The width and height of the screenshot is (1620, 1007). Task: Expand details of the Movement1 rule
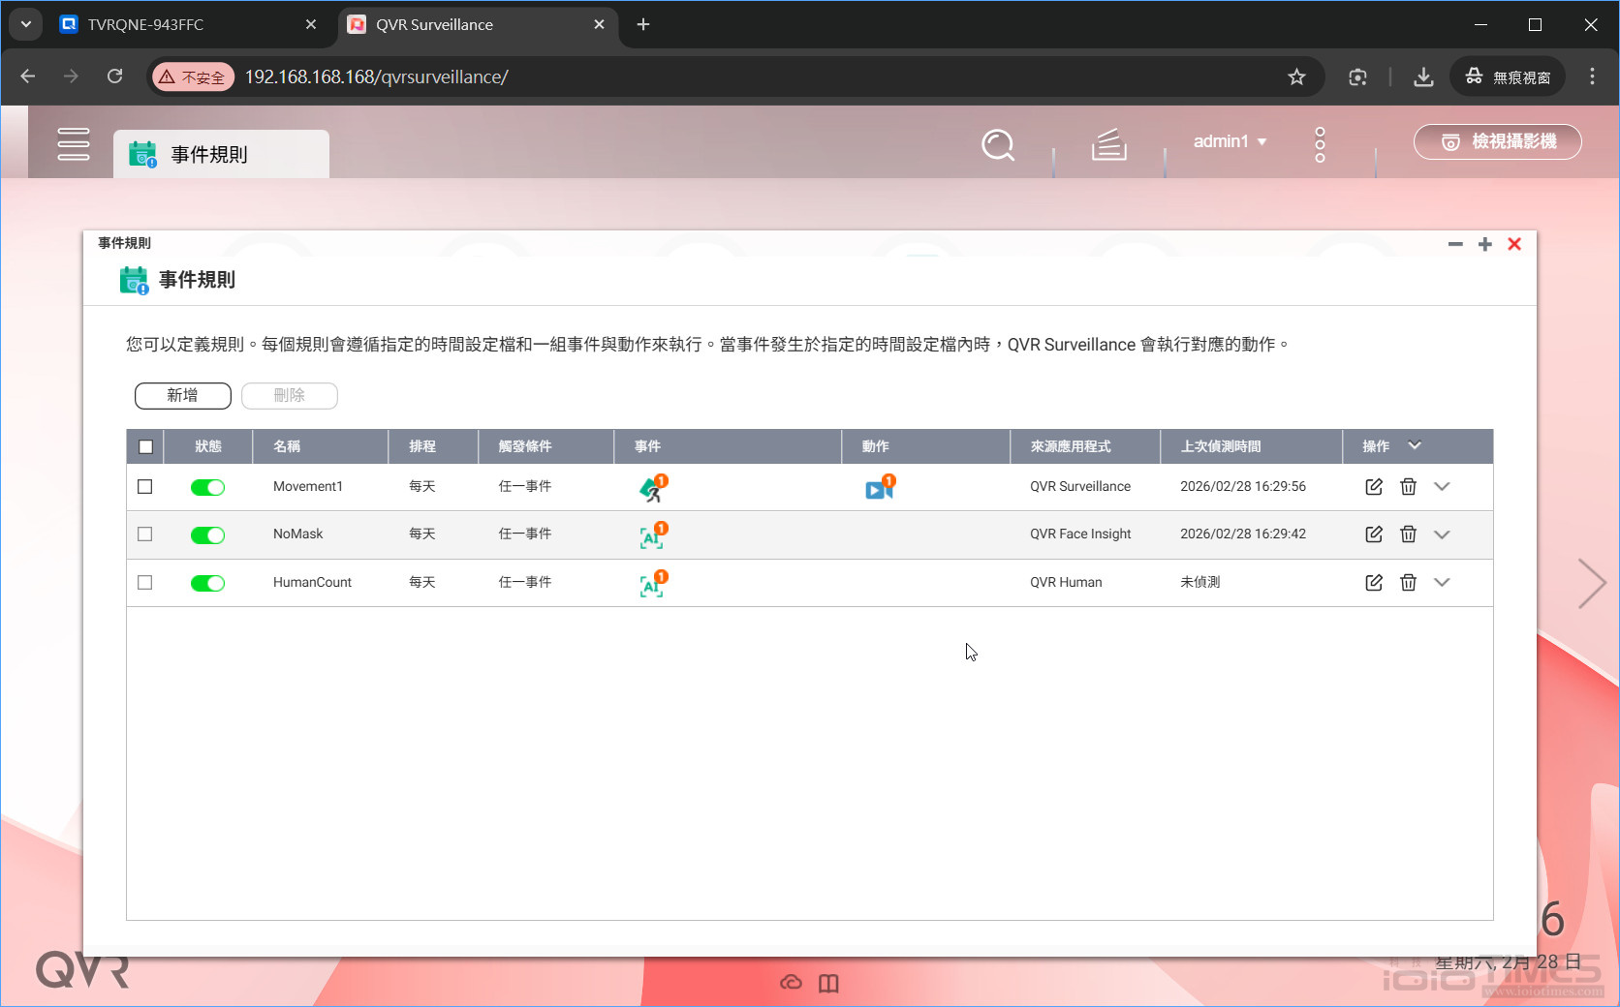click(x=1442, y=487)
